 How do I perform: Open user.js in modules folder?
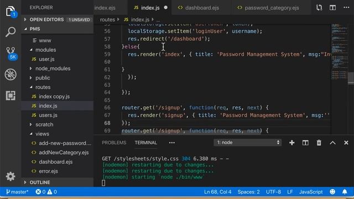click(x=58, y=59)
